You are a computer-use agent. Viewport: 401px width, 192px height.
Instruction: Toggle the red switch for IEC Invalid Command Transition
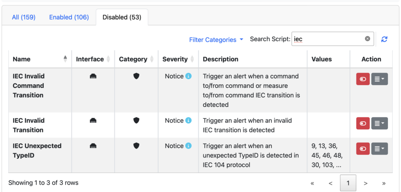[x=363, y=79]
